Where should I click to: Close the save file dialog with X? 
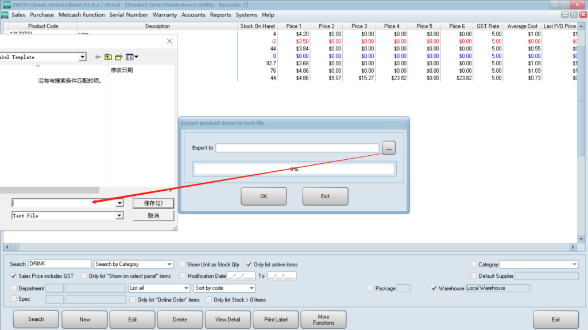[169, 41]
